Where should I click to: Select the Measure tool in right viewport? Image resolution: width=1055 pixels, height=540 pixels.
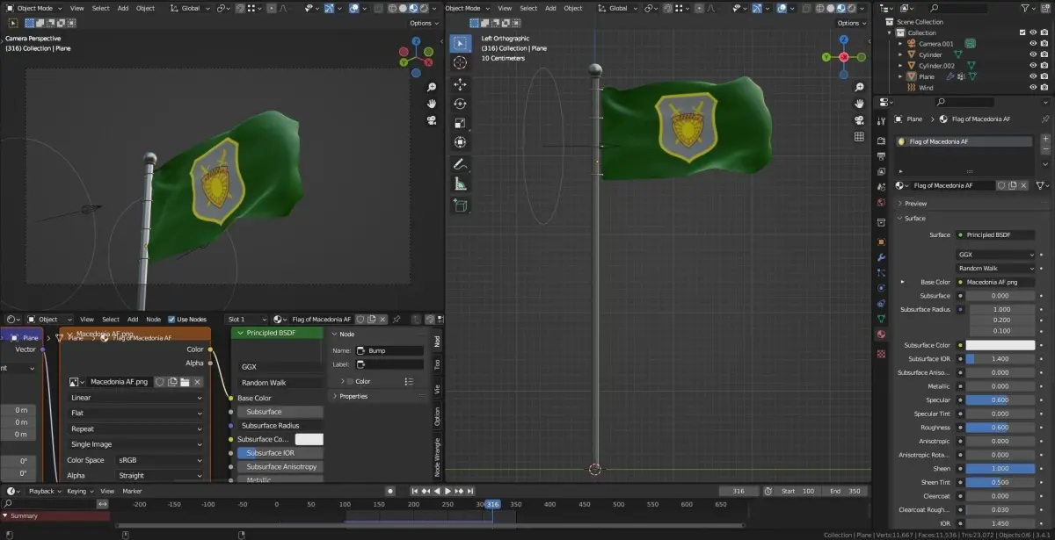click(460, 184)
